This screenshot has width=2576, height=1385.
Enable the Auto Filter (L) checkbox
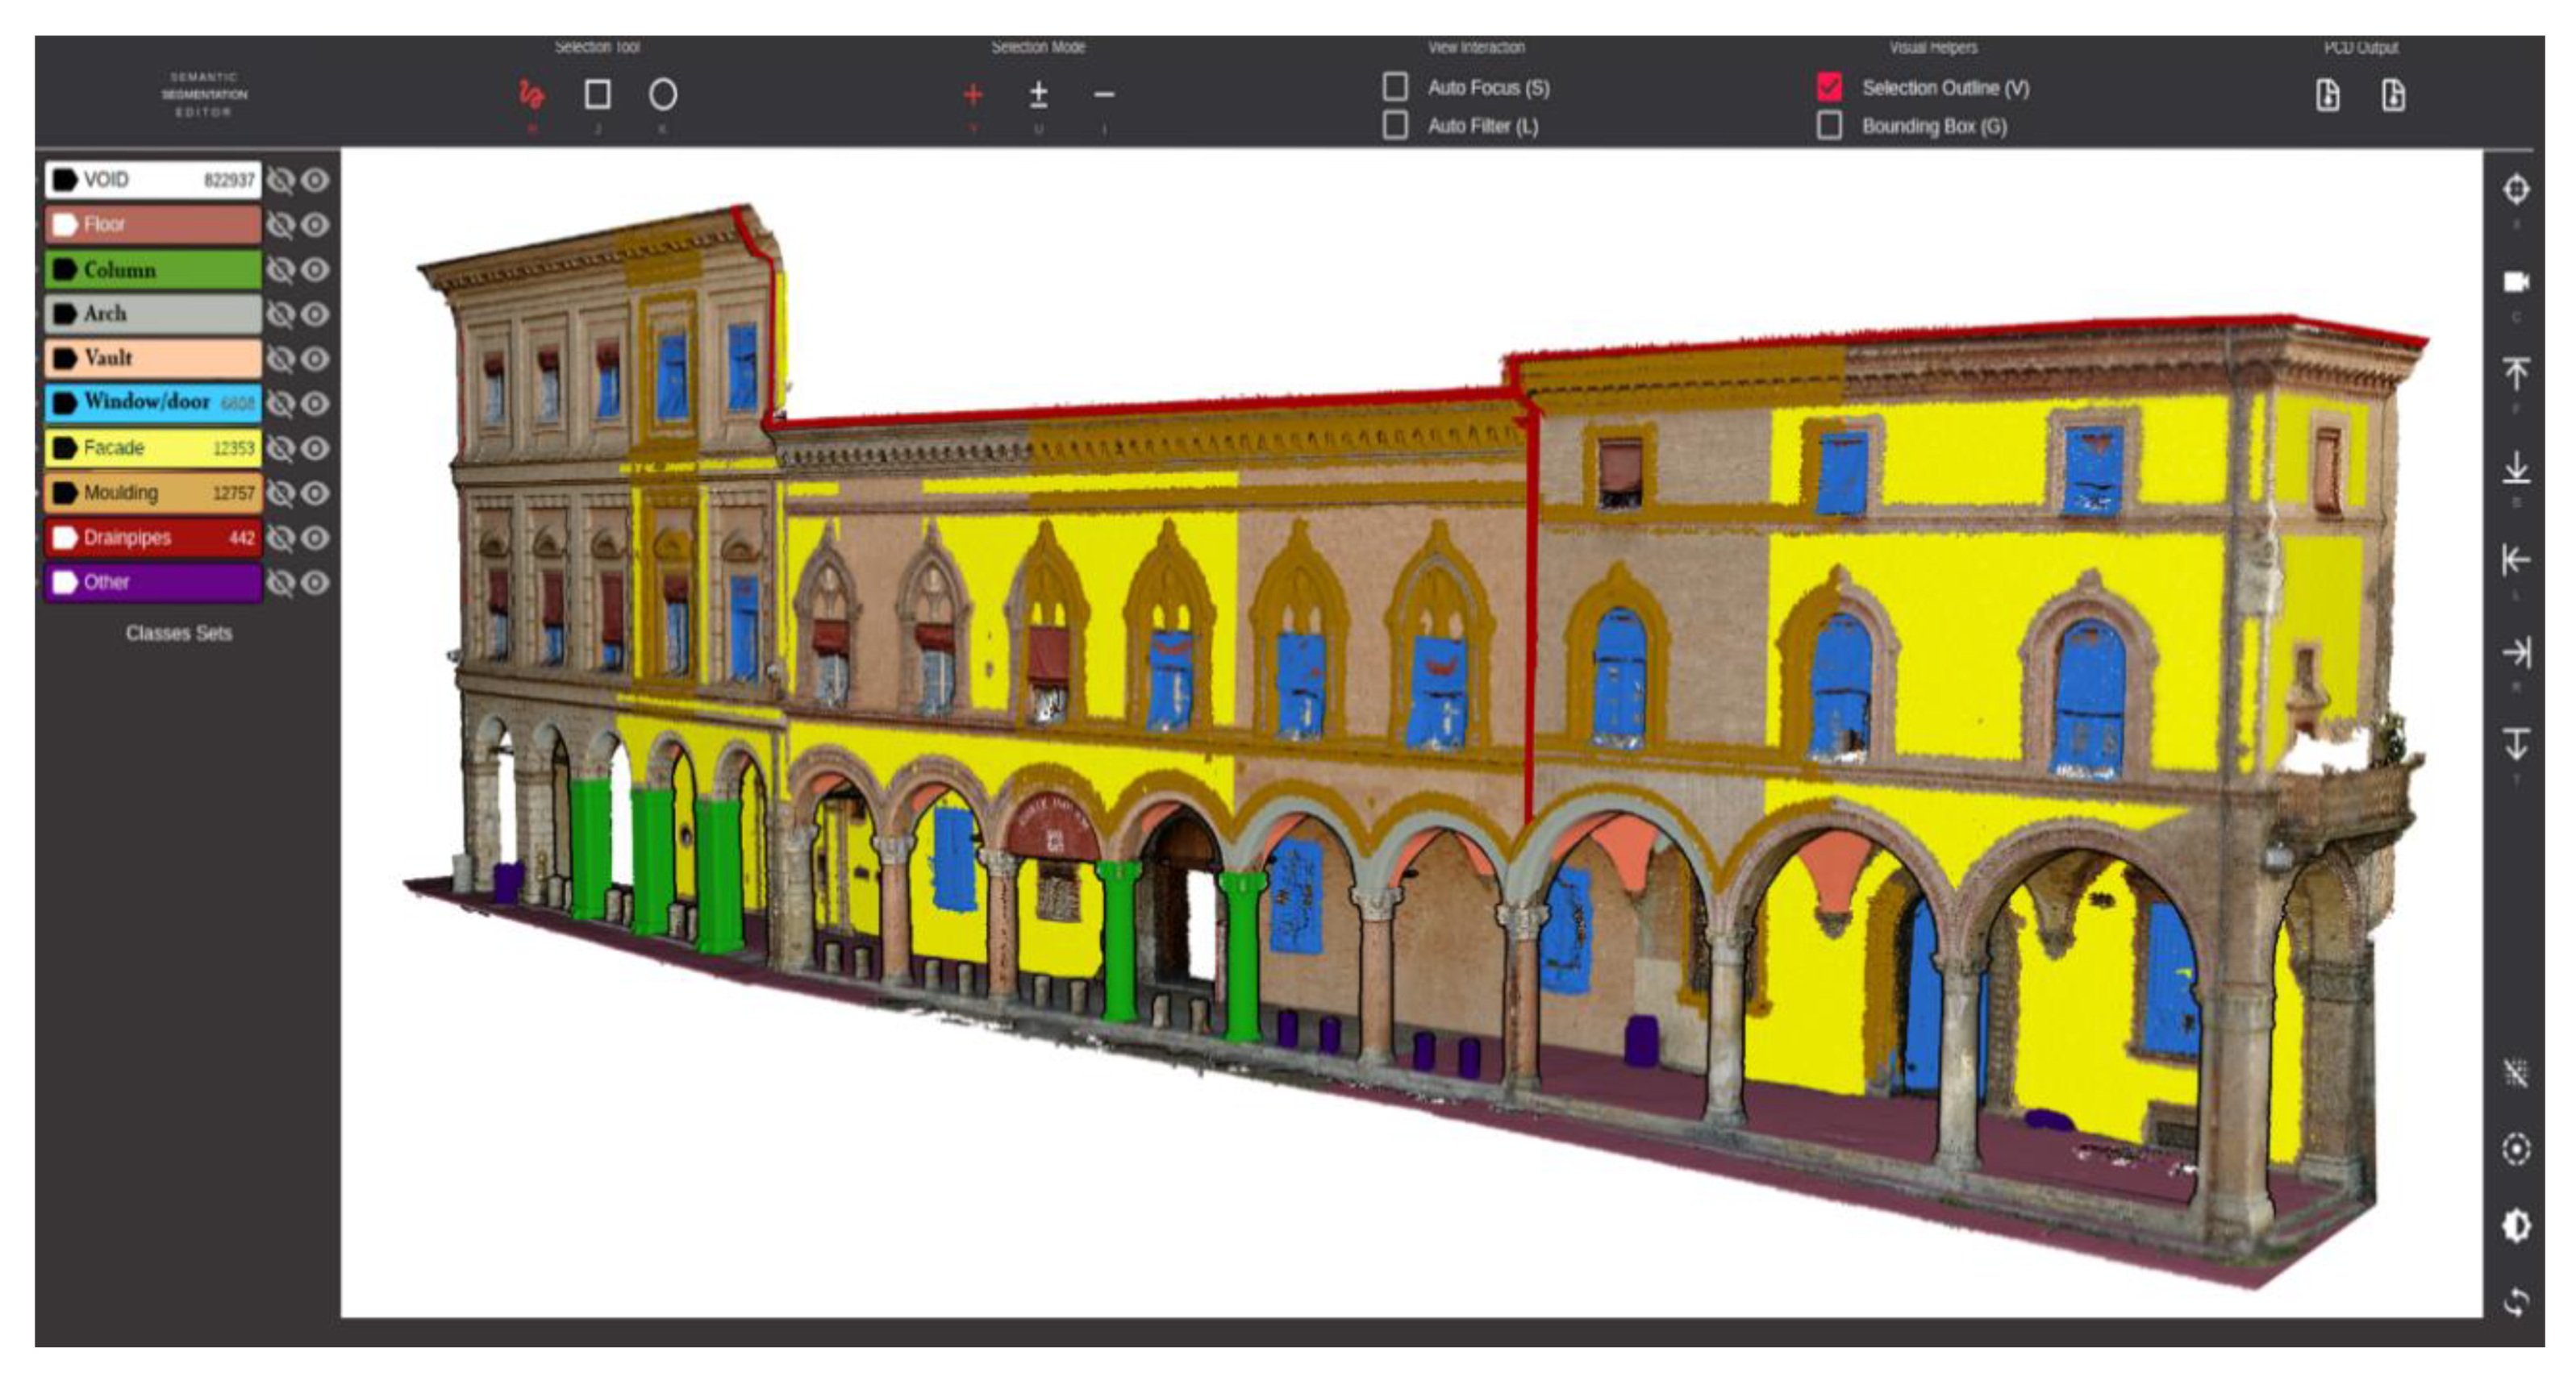[1395, 125]
